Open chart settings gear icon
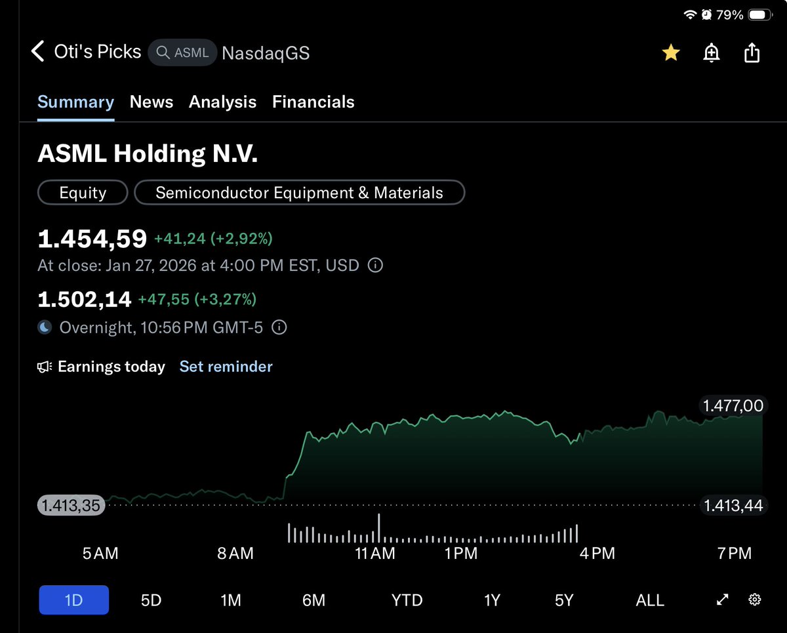 754,600
